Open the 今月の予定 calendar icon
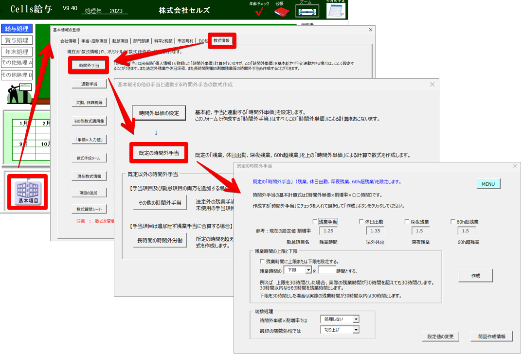This screenshot has width=523, height=355. (x=336, y=11)
